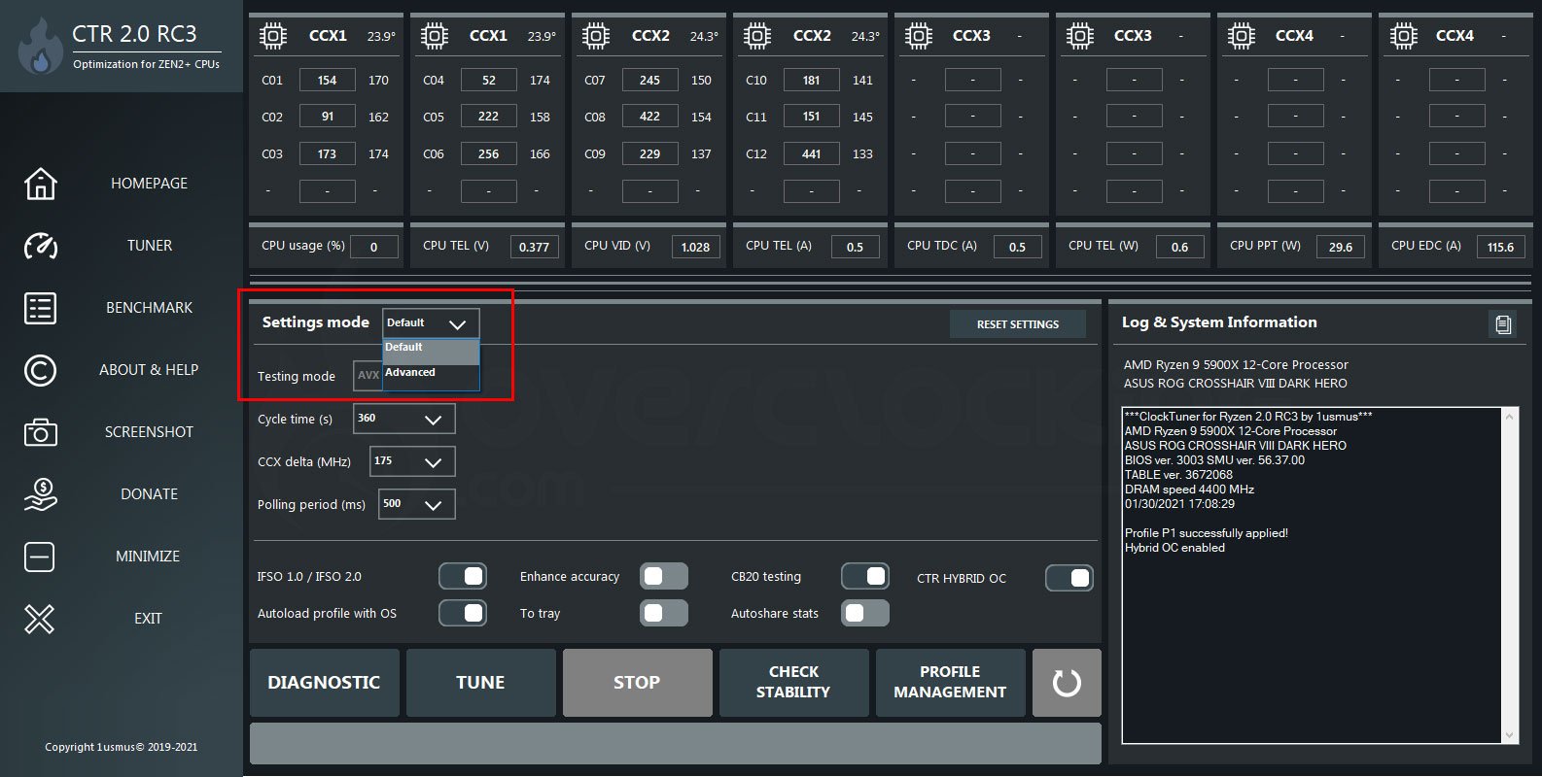Image resolution: width=1542 pixels, height=777 pixels.
Task: Enable Autoshare stats switch
Action: (865, 613)
